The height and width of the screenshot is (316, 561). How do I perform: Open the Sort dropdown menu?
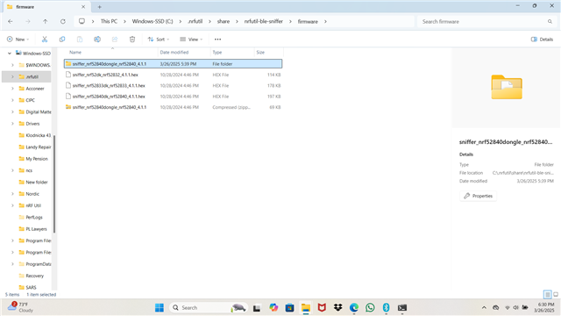tap(159, 39)
